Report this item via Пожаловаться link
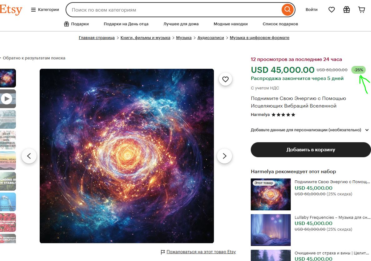Image resolution: width=371 pixels, height=261 pixels. [x=201, y=252]
